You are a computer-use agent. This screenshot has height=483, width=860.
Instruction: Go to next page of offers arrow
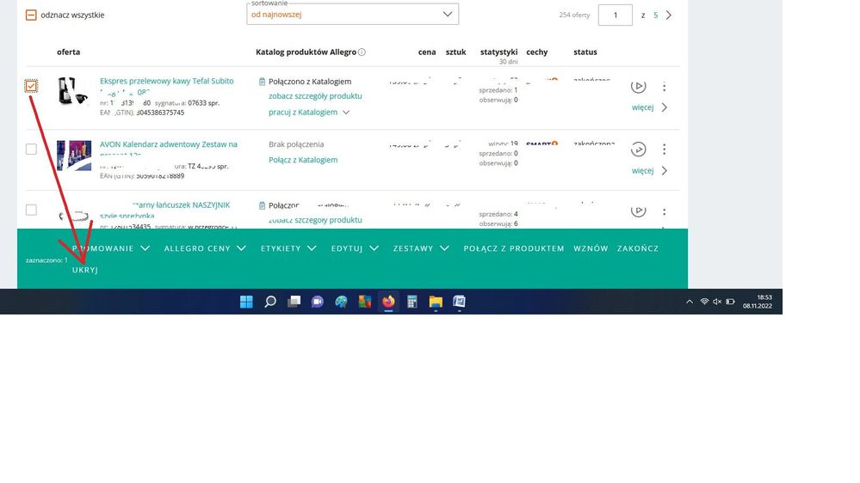coord(669,15)
